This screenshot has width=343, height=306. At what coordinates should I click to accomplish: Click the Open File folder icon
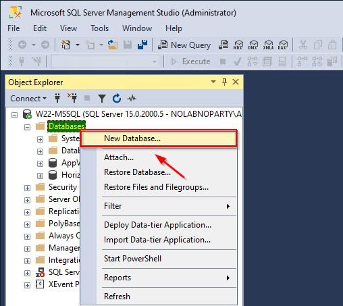pyautogui.click(x=113, y=45)
